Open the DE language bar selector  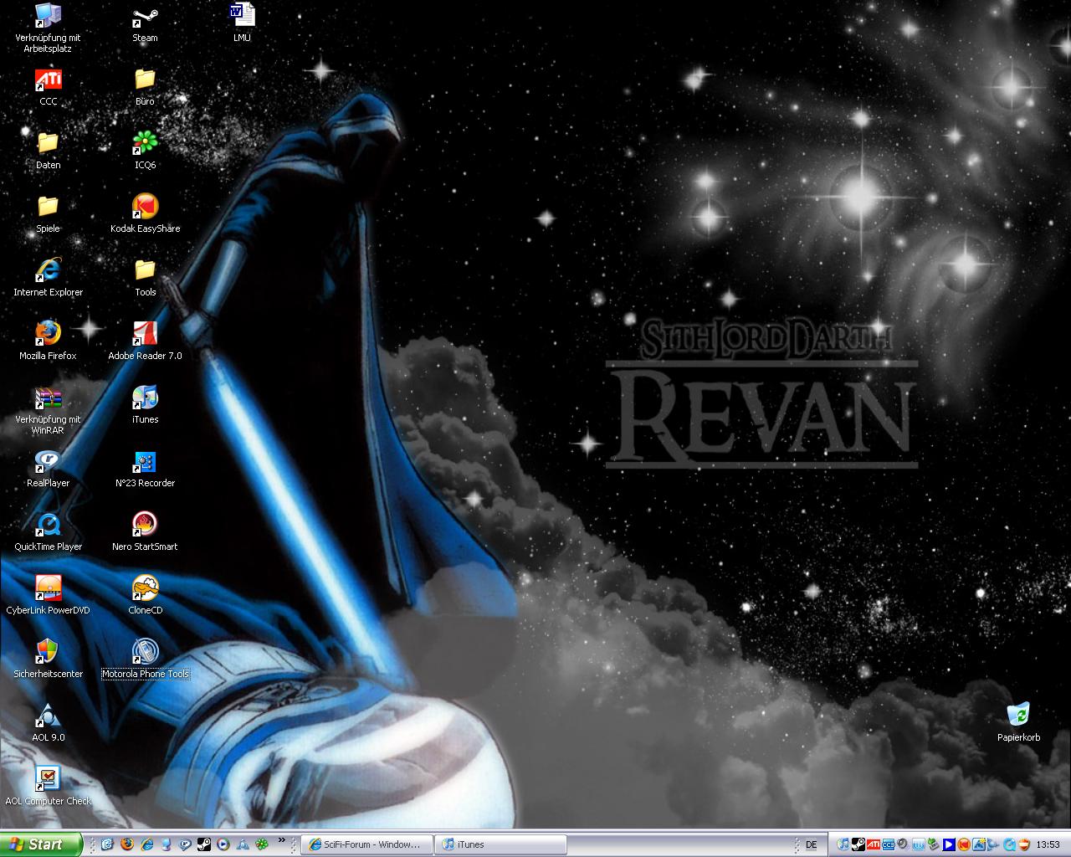811,845
